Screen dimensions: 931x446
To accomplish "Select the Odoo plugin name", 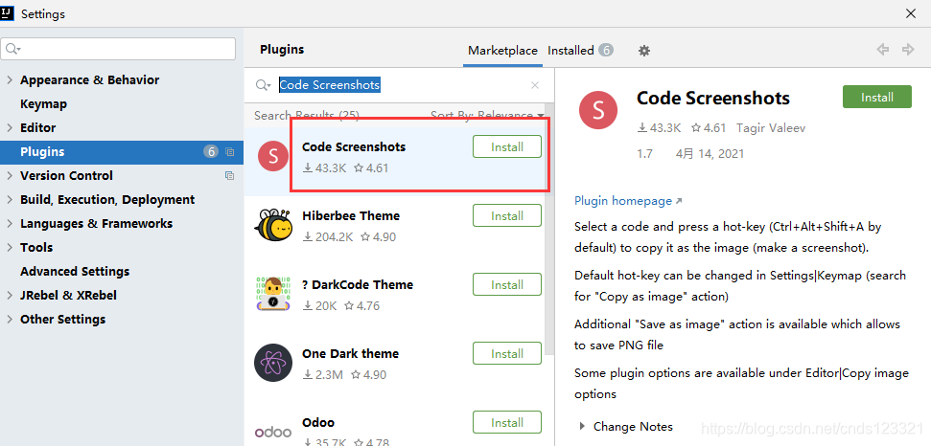I will 318,422.
